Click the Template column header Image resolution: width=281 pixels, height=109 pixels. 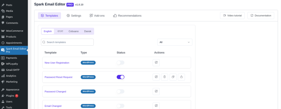point(50,53)
